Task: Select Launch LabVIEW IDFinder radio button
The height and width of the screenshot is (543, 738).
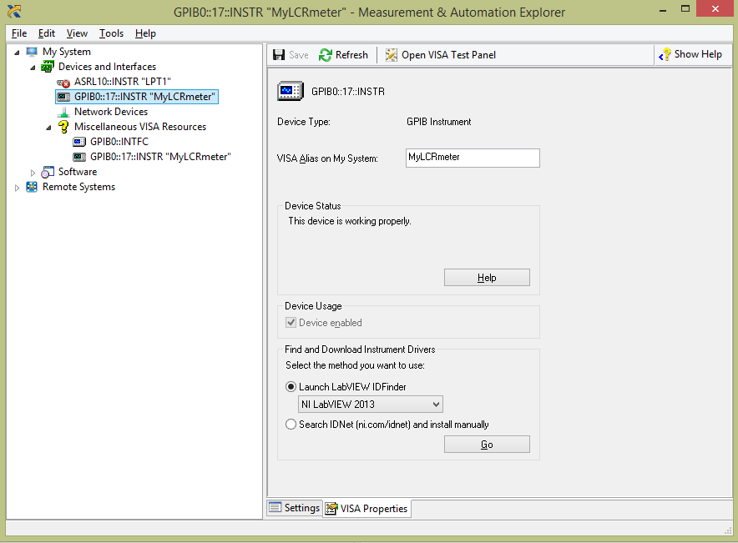Action: [x=291, y=387]
